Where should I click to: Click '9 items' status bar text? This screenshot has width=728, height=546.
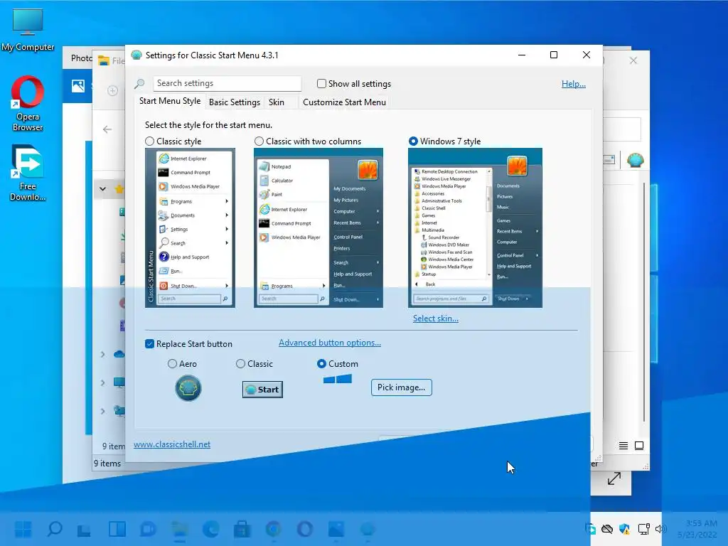[x=107, y=464]
